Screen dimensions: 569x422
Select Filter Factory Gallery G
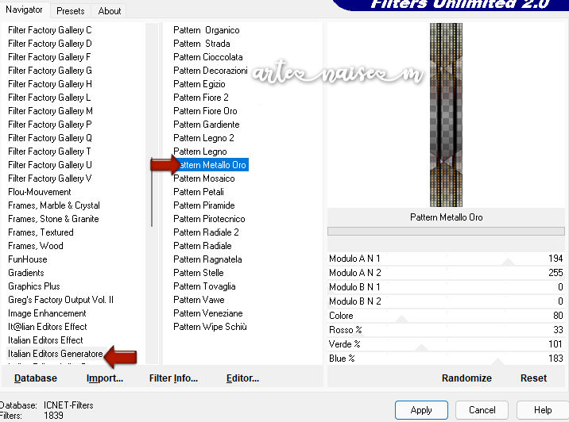pyautogui.click(x=50, y=71)
